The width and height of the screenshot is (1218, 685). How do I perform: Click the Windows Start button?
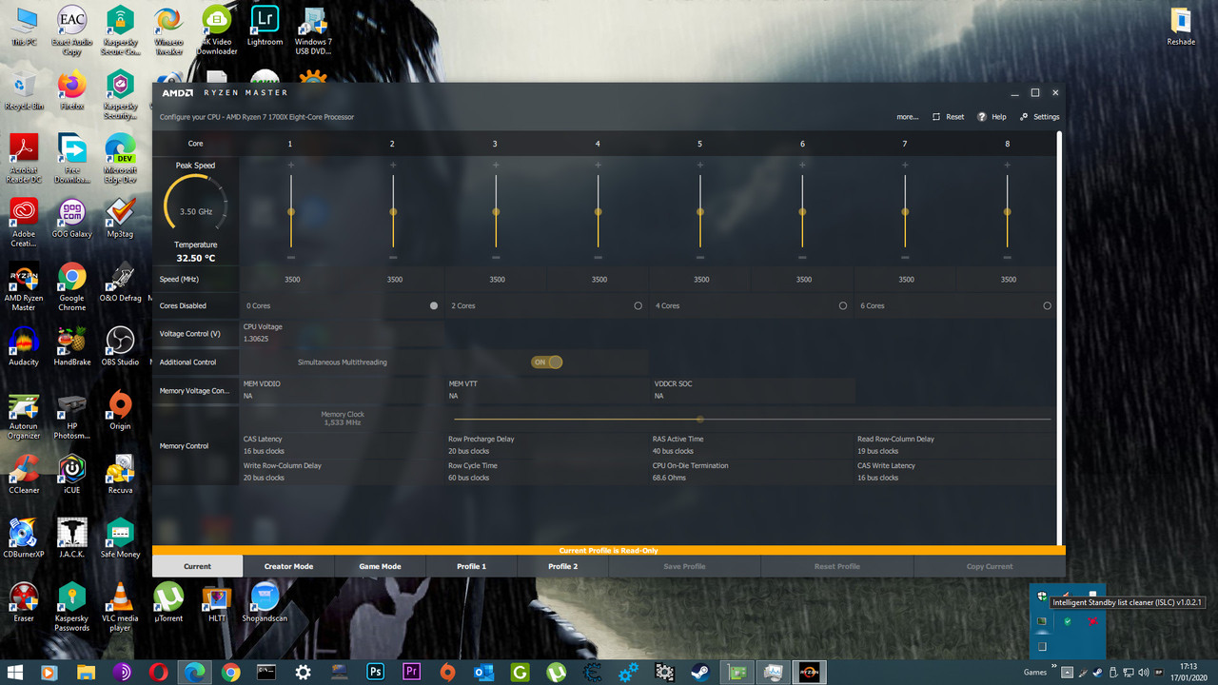[13, 672]
